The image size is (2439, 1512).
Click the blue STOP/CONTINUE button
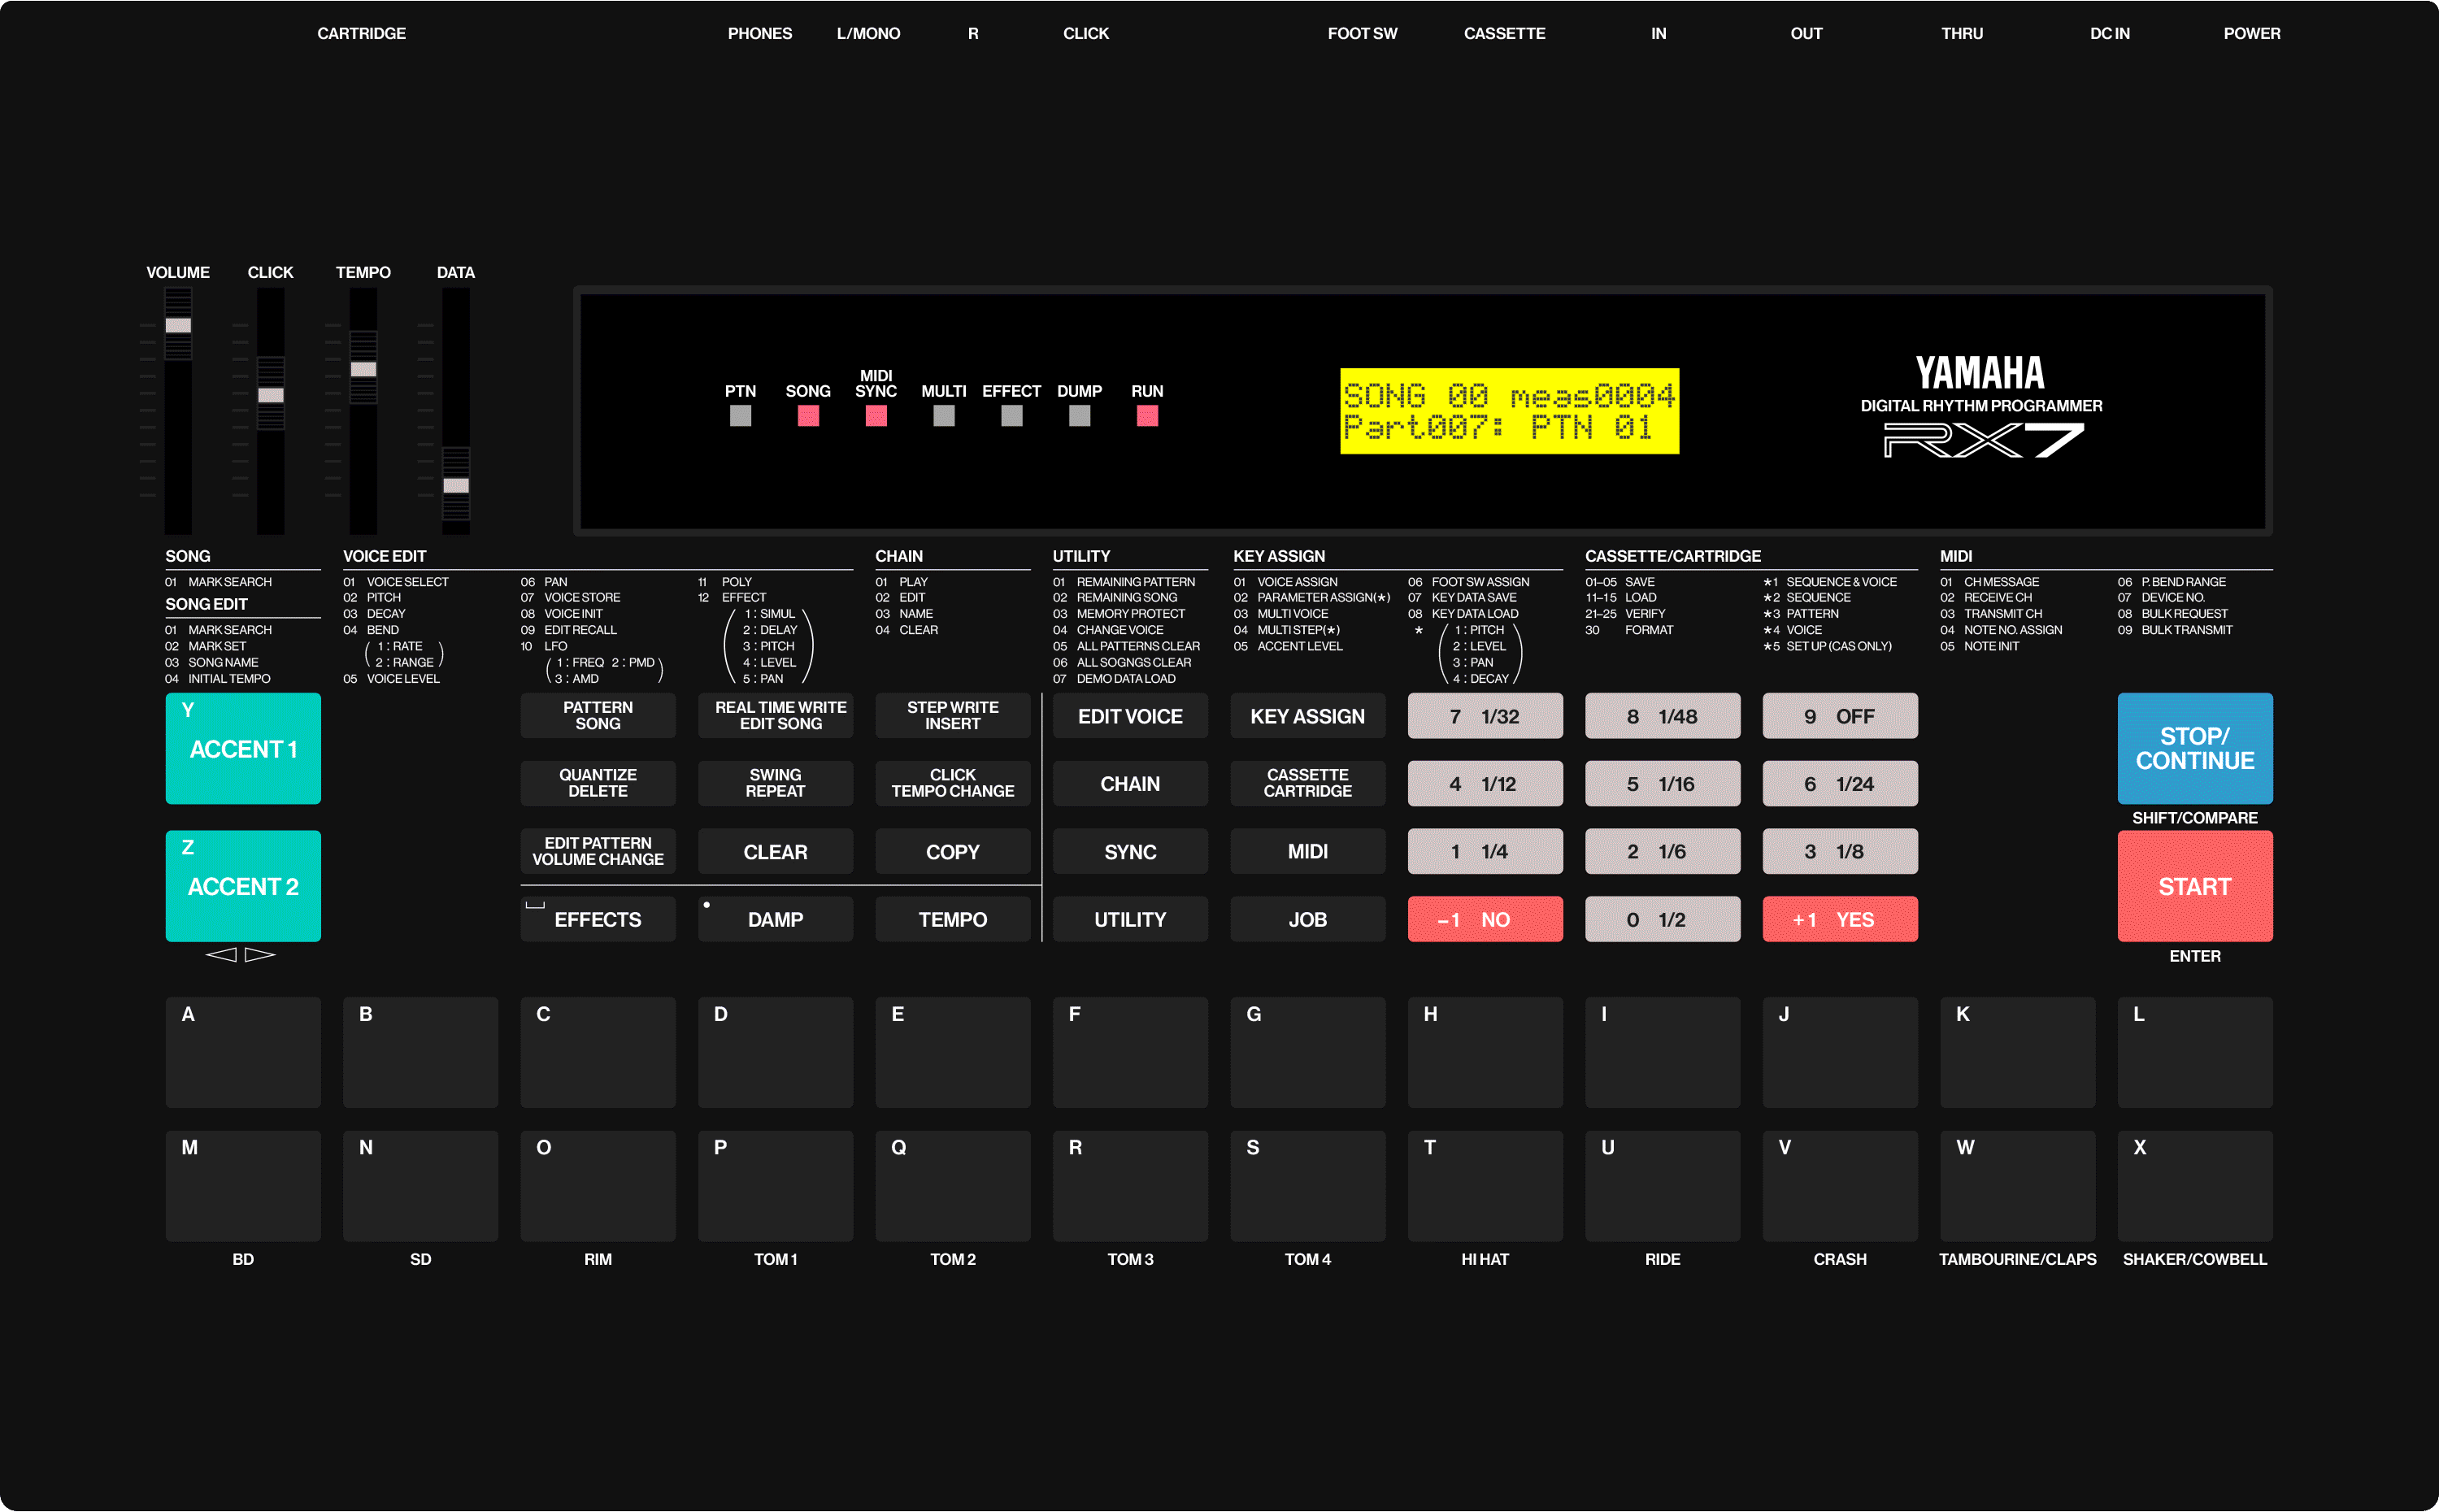pos(2195,748)
